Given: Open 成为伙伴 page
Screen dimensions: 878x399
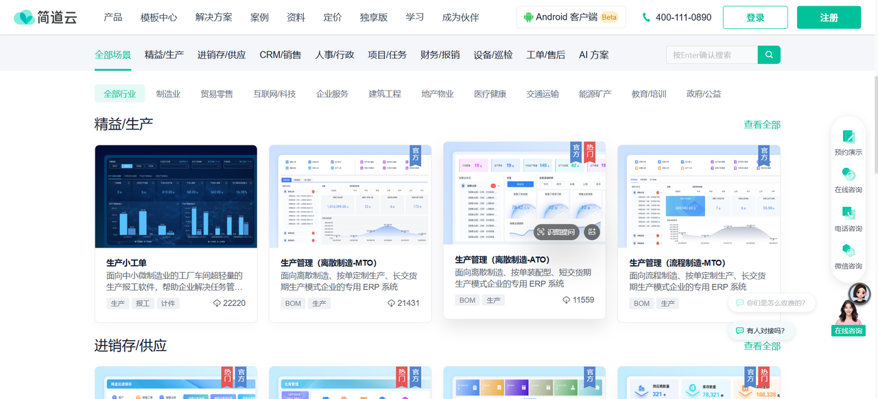Looking at the screenshot, I should click(x=460, y=17).
